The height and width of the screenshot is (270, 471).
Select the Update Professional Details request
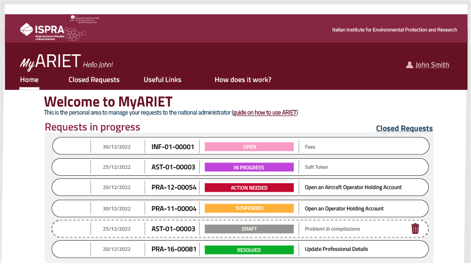click(x=336, y=249)
